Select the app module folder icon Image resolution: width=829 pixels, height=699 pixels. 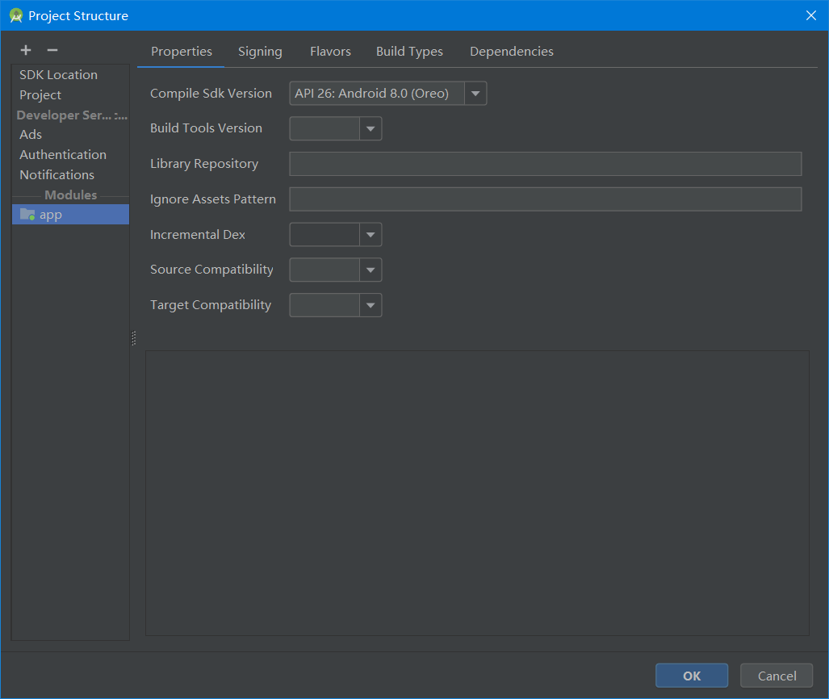point(26,214)
